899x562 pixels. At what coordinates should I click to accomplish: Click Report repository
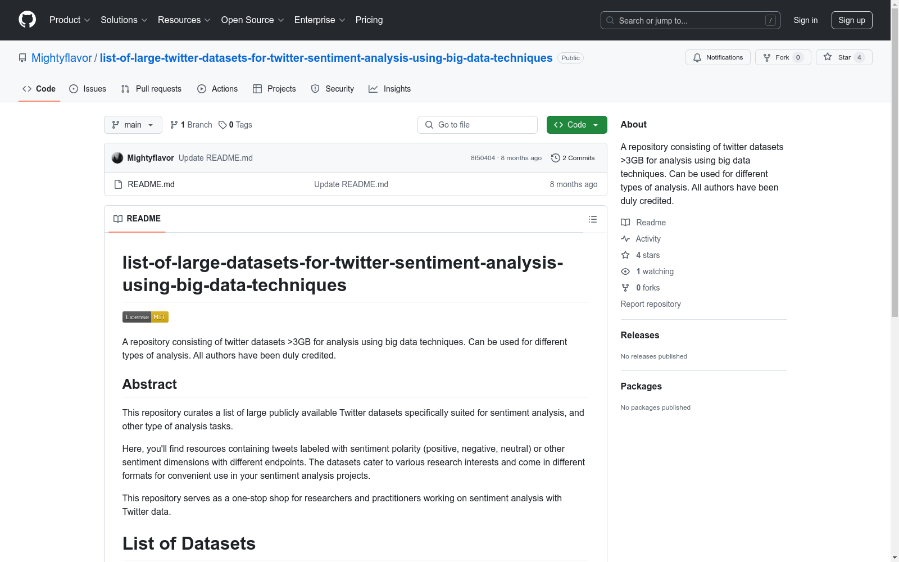(651, 304)
